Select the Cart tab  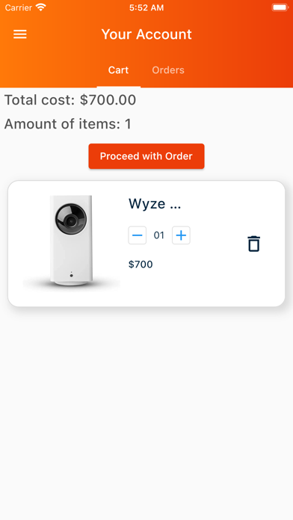(118, 70)
